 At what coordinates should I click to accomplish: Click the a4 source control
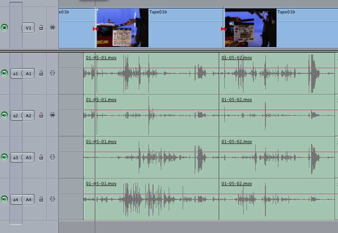tap(16, 199)
